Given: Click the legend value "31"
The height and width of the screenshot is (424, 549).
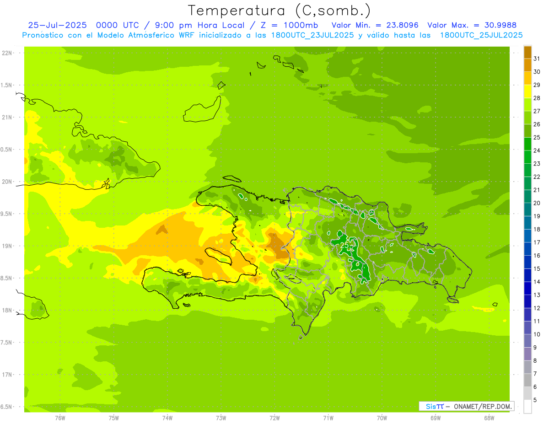Looking at the screenshot, I should tap(537, 59).
